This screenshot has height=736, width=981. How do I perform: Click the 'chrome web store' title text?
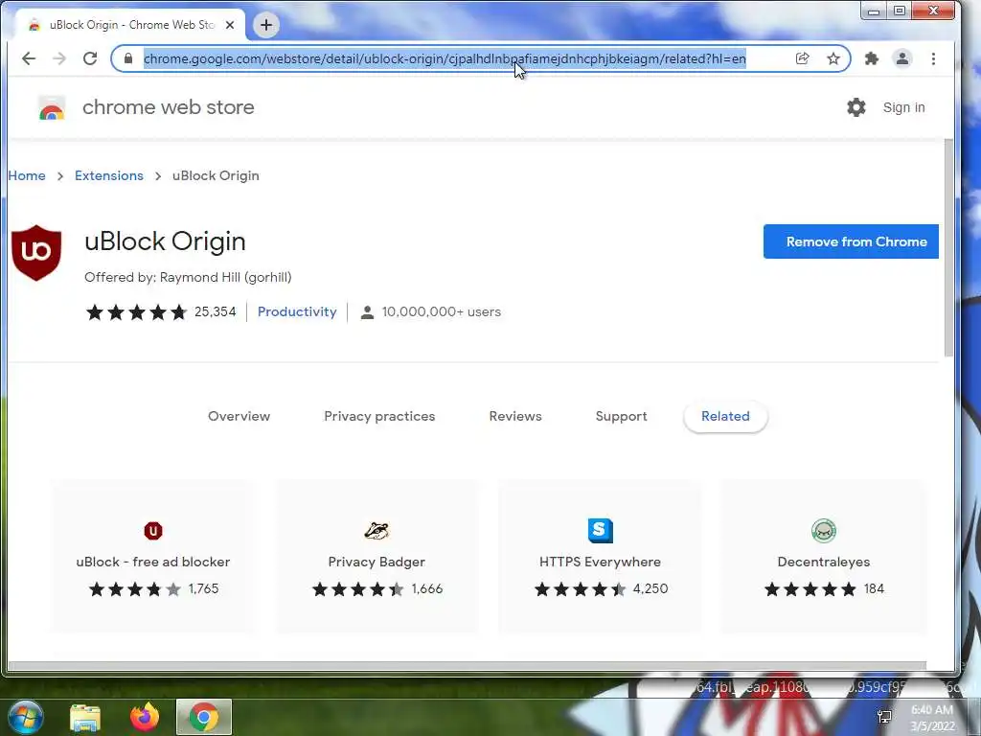(x=169, y=107)
